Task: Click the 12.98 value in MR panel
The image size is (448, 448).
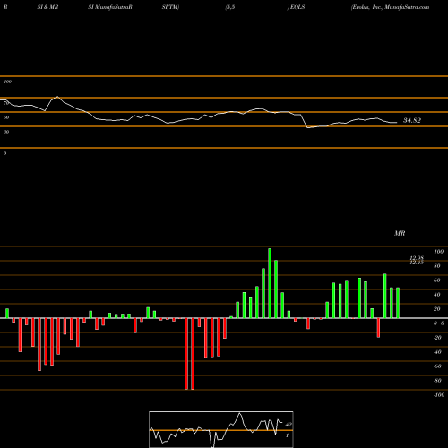Action: 417,258
